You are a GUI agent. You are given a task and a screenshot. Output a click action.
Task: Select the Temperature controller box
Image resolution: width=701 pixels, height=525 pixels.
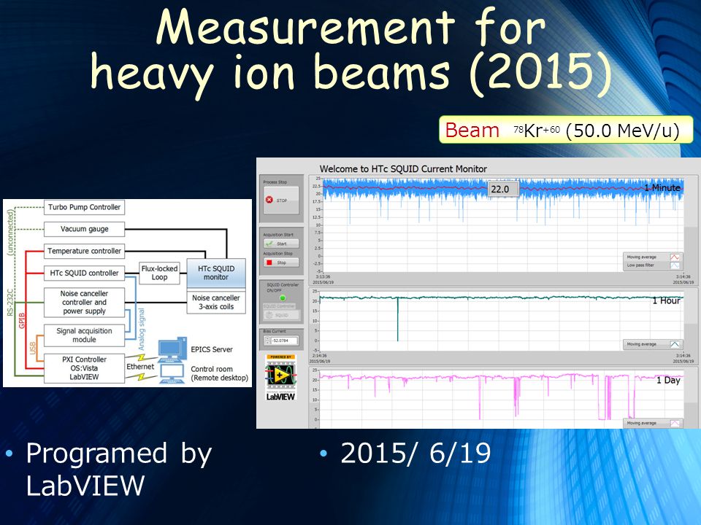[84, 251]
